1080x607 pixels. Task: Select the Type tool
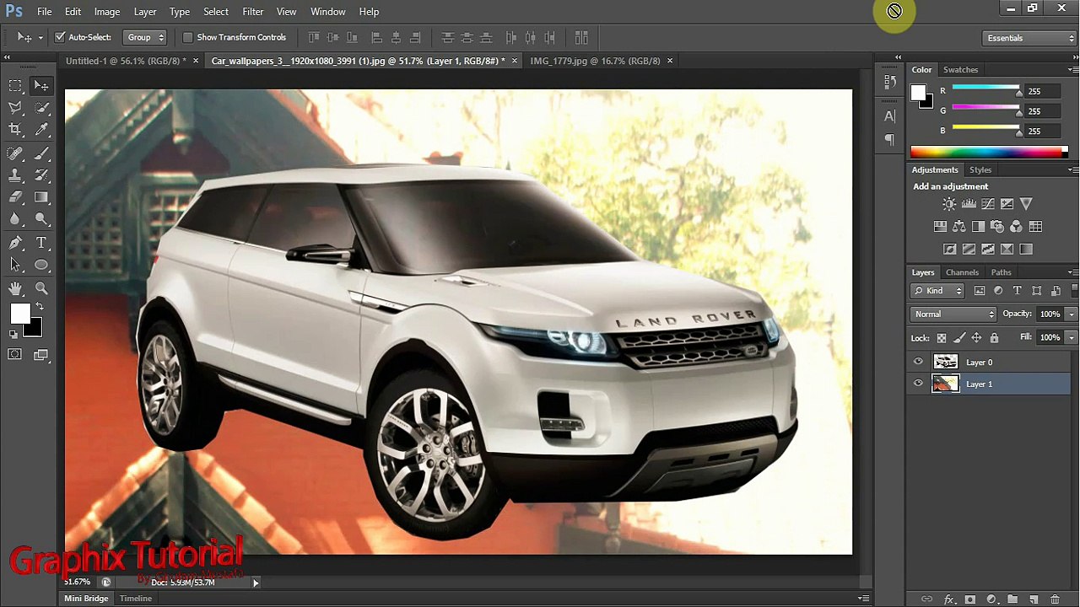(41, 243)
